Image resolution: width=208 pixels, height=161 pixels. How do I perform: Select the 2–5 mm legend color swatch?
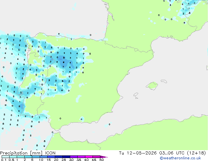pyautogui.click(x=28, y=157)
